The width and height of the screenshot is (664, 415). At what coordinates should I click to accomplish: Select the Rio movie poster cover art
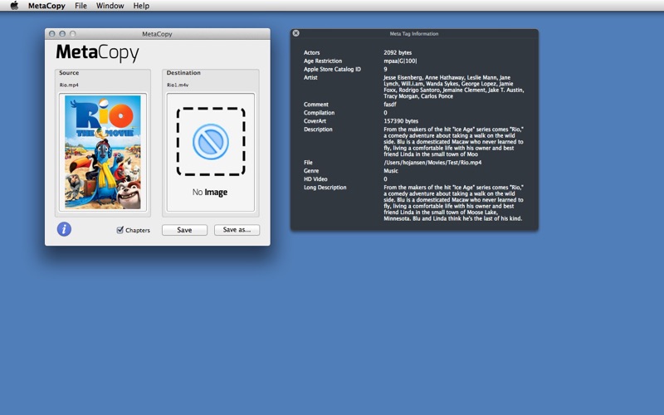pos(103,152)
